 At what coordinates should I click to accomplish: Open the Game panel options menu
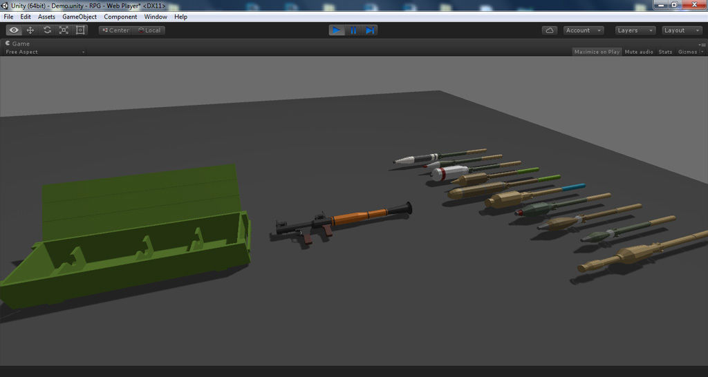[x=702, y=44]
